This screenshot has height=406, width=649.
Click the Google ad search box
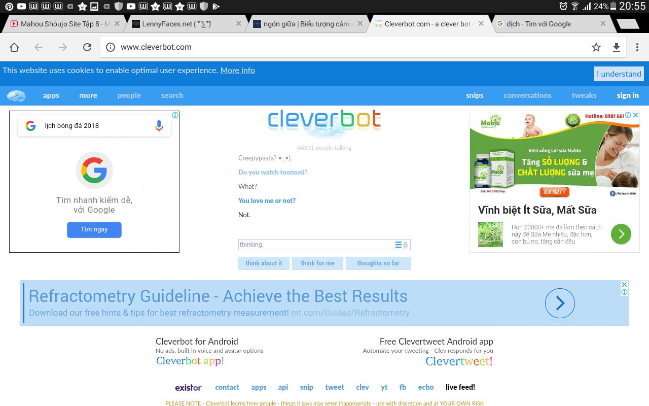94,126
